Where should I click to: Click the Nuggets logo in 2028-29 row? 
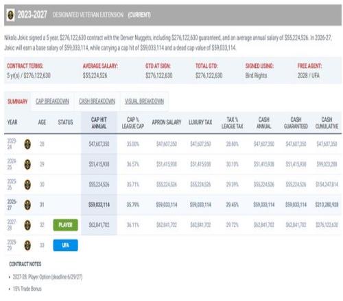point(27,246)
